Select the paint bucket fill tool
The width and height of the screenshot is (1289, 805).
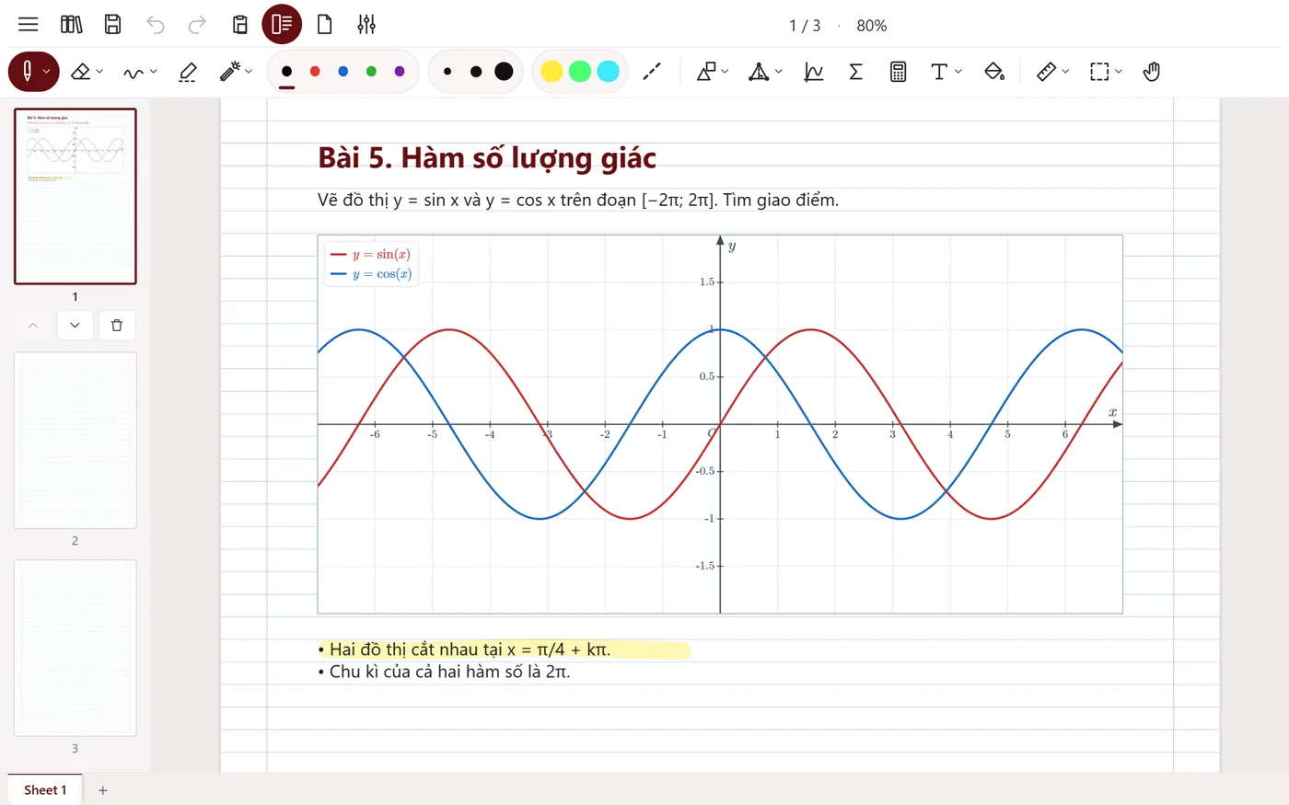(994, 72)
